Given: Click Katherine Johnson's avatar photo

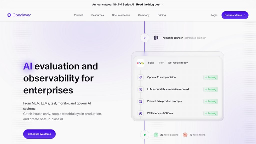Looking at the screenshot, I should coord(156,38).
